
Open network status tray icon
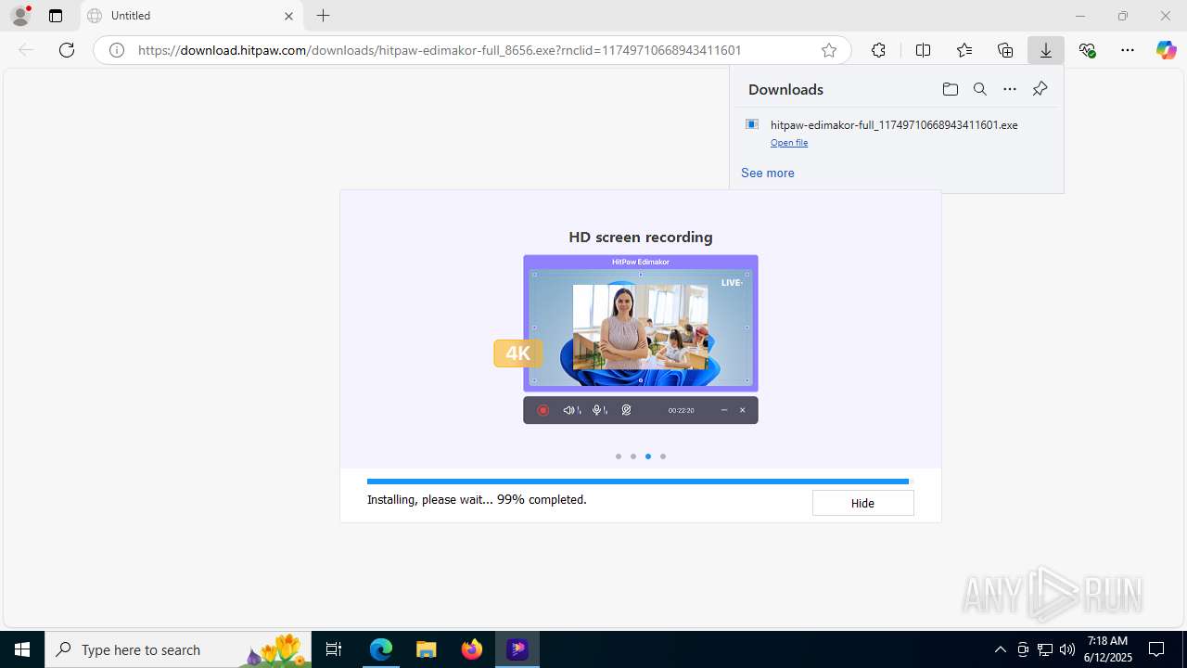tap(1045, 649)
